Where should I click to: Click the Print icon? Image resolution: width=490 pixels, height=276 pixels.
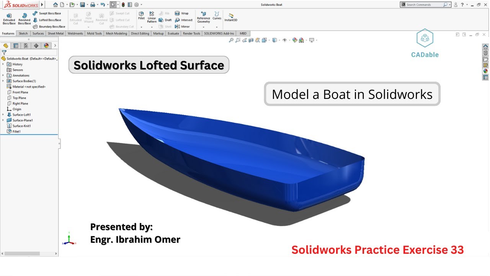point(92,5)
